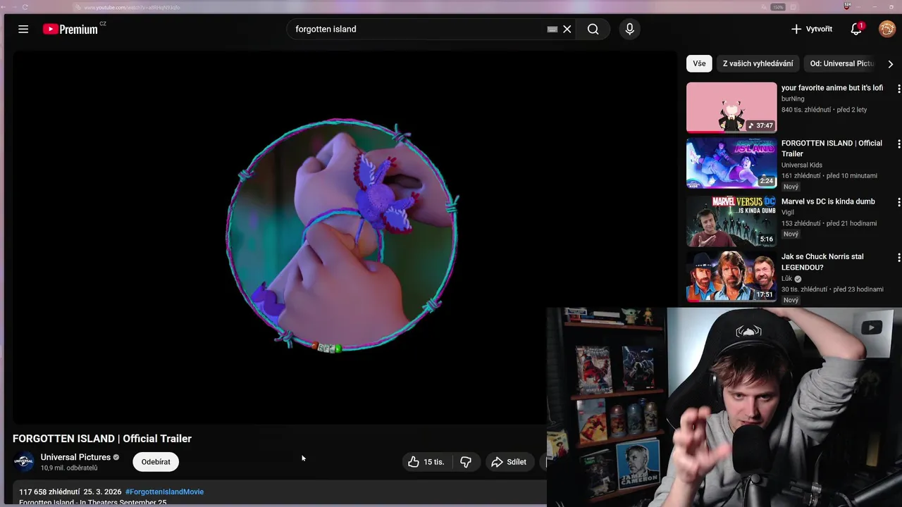Open options menu for Universal Kids trailer

(x=898, y=144)
